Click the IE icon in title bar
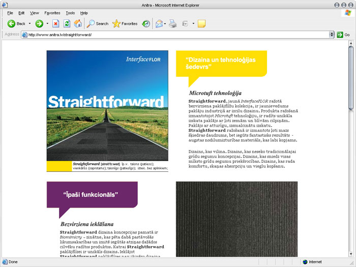Viewport: 356px width, 267px height. tap(5, 5)
